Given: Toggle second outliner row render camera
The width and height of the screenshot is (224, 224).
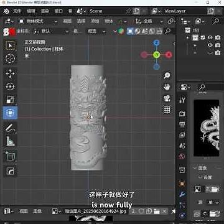Looking at the screenshot, I should coord(218,45).
